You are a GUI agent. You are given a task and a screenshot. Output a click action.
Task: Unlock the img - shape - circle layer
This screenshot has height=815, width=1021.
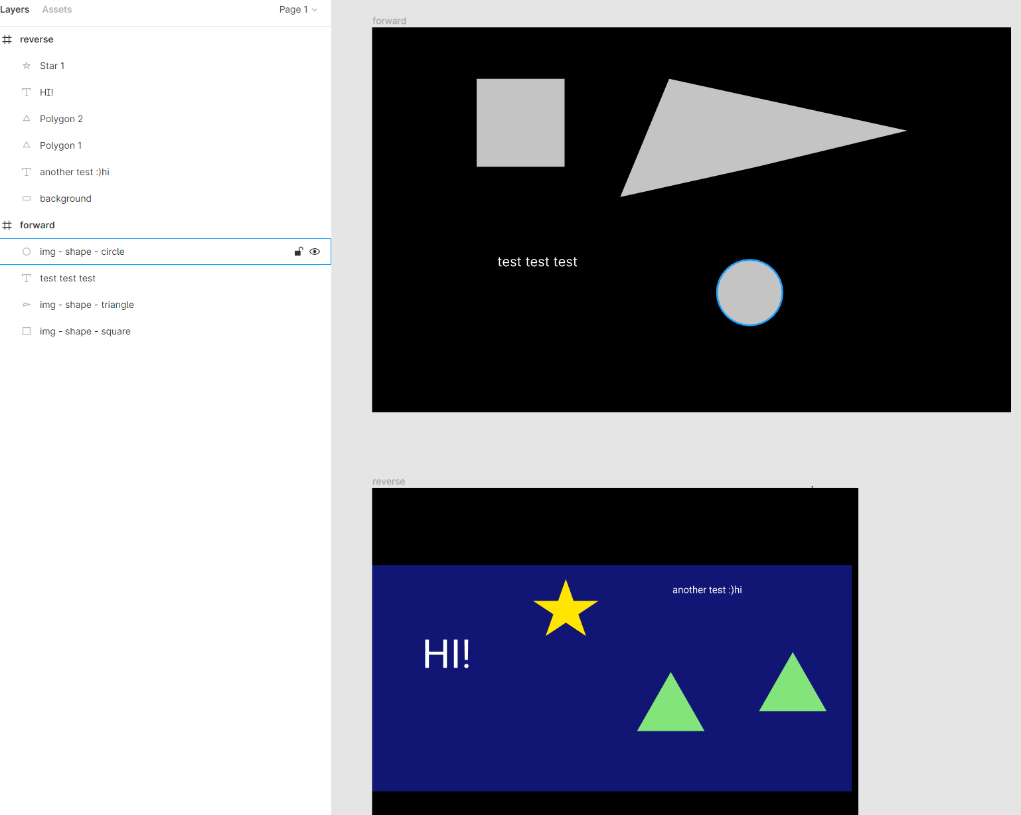point(298,252)
